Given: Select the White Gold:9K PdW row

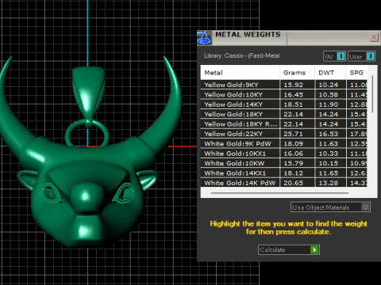Looking at the screenshot, I should [284, 143].
